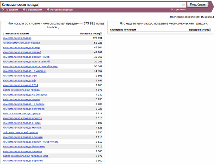This screenshot has width=216, height=164.
Task: Open комсомольская правда москва link
Action: click(x=22, y=128)
